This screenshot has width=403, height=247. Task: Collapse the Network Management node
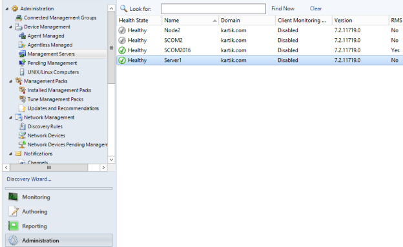point(10,117)
